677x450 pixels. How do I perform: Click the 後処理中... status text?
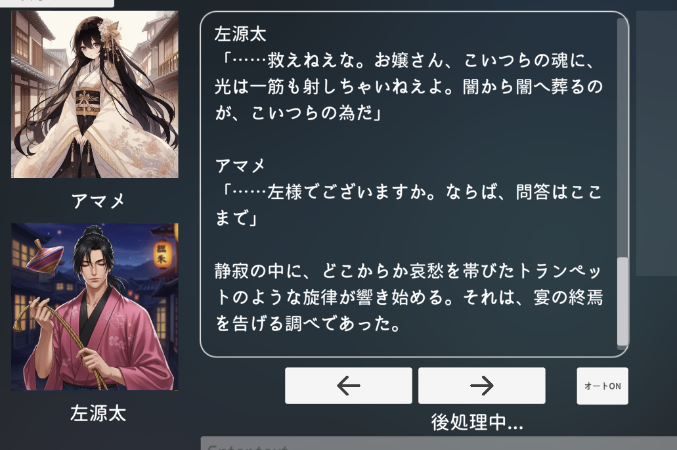tap(477, 422)
